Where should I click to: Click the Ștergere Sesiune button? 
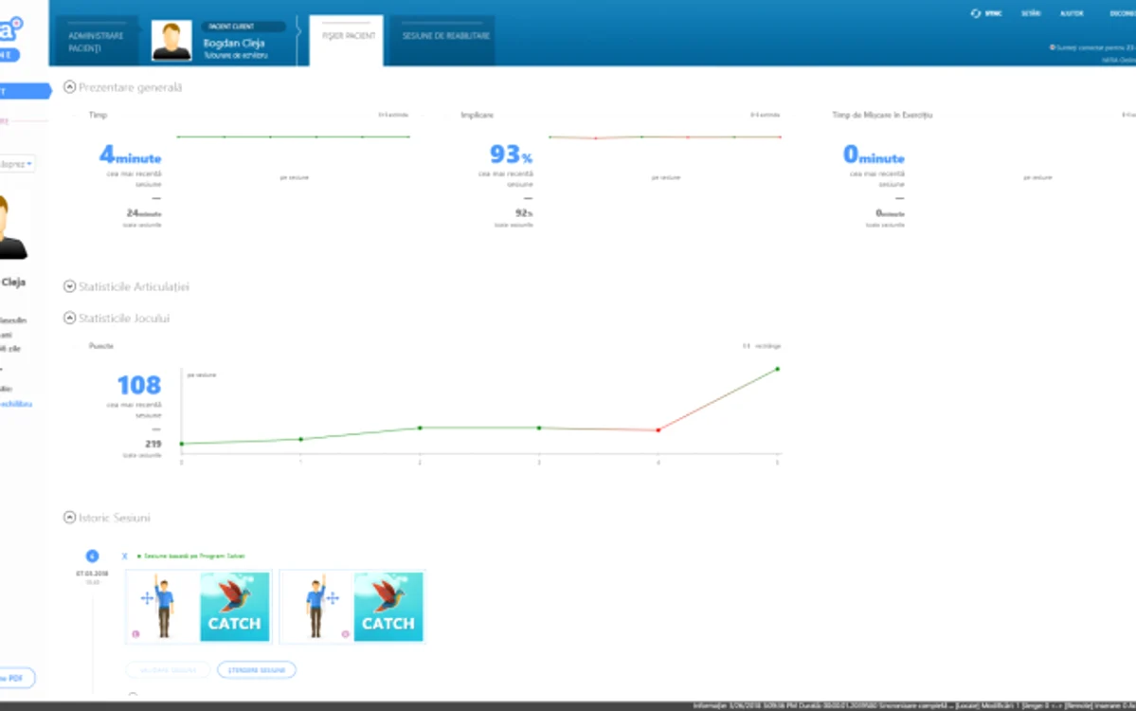click(257, 669)
